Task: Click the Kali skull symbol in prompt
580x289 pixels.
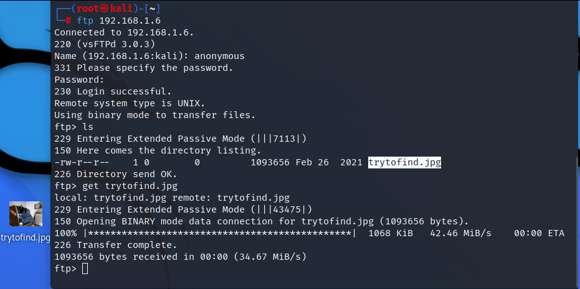Action: pyautogui.click(x=104, y=9)
